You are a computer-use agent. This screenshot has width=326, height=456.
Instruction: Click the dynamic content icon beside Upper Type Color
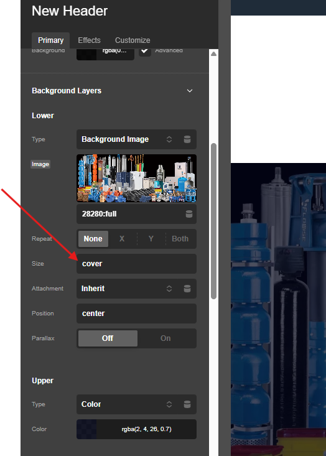click(x=187, y=404)
